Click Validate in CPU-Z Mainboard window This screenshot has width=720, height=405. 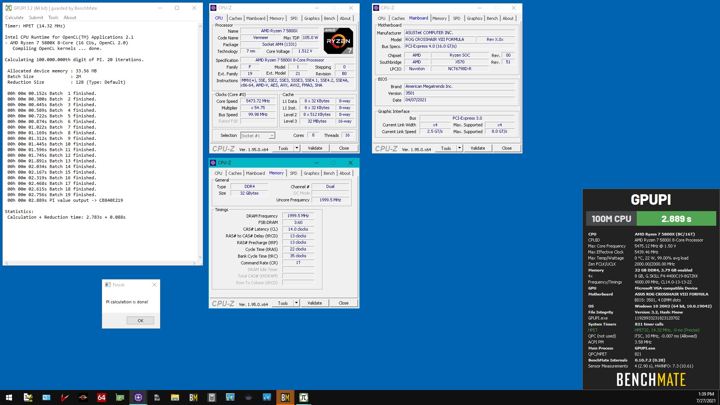click(478, 148)
